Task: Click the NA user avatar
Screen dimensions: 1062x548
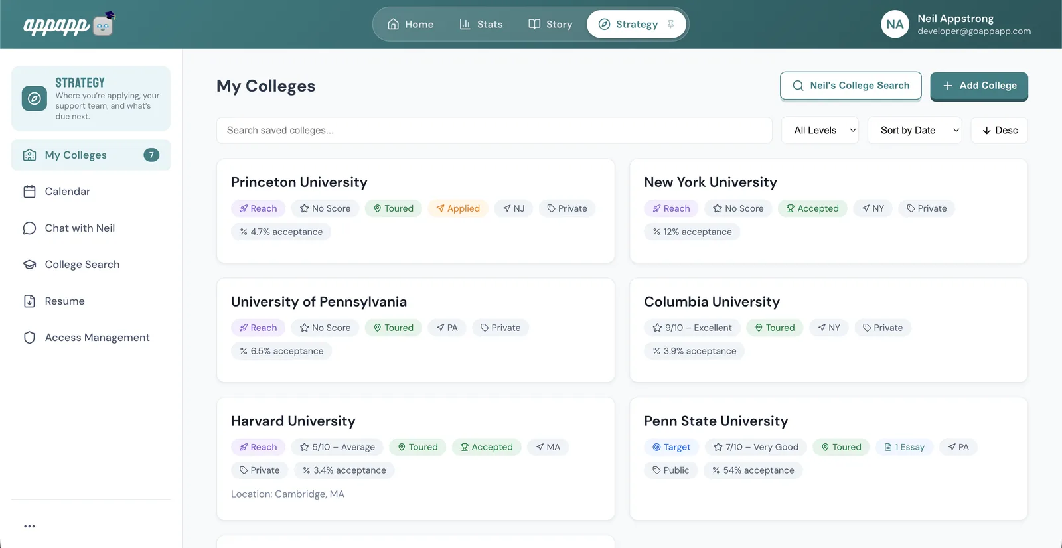Action: [895, 24]
